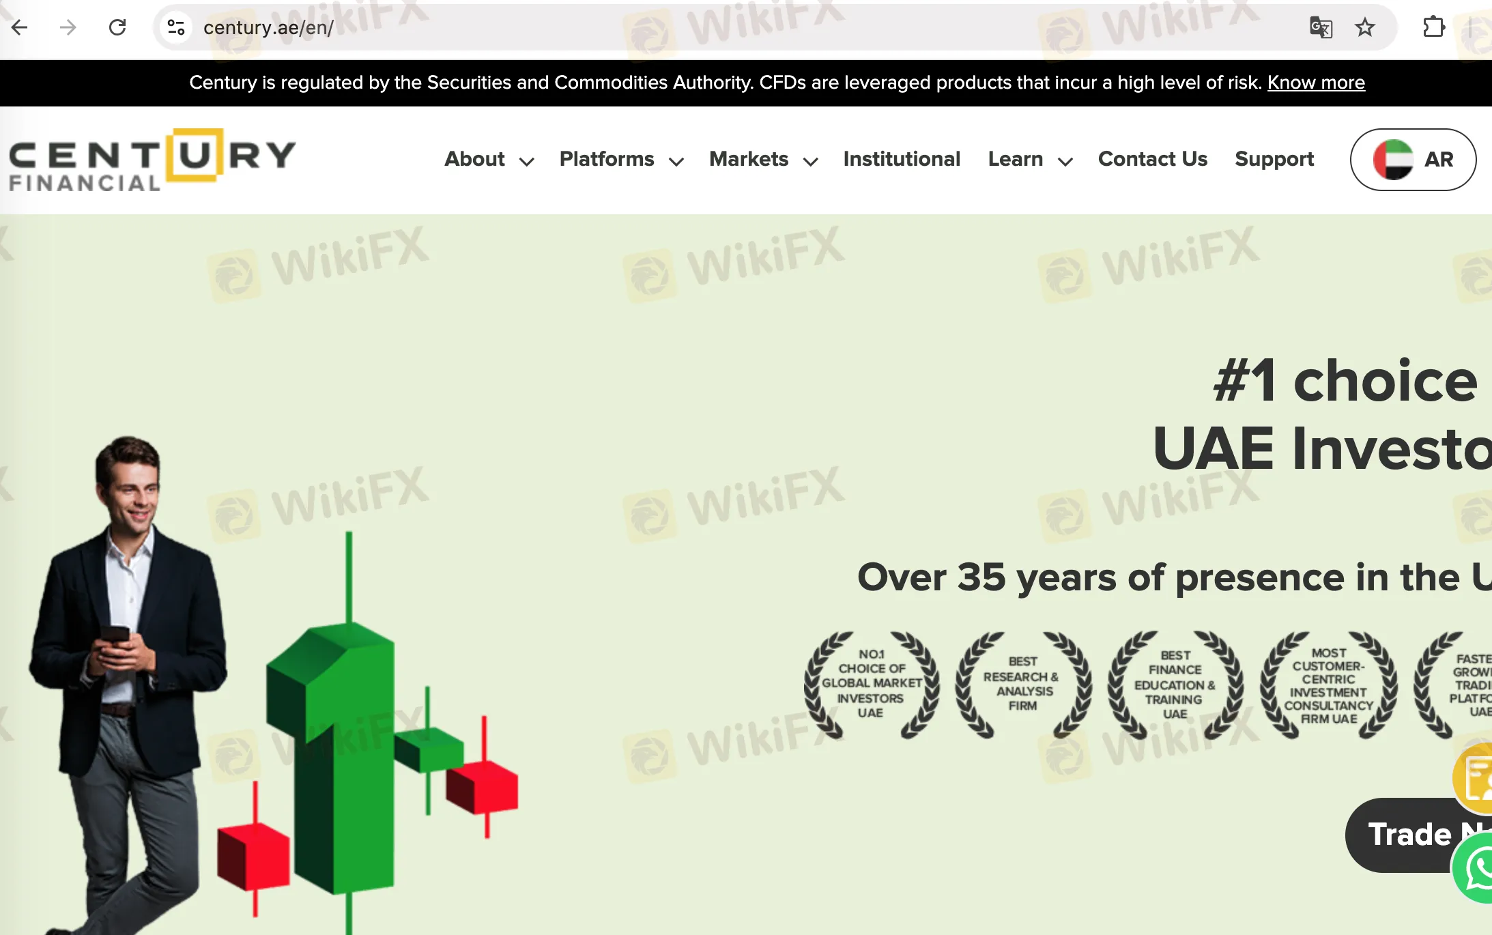Viewport: 1492px width, 935px height.
Task: Open the Extensions puzzle icon
Action: pos(1433,27)
